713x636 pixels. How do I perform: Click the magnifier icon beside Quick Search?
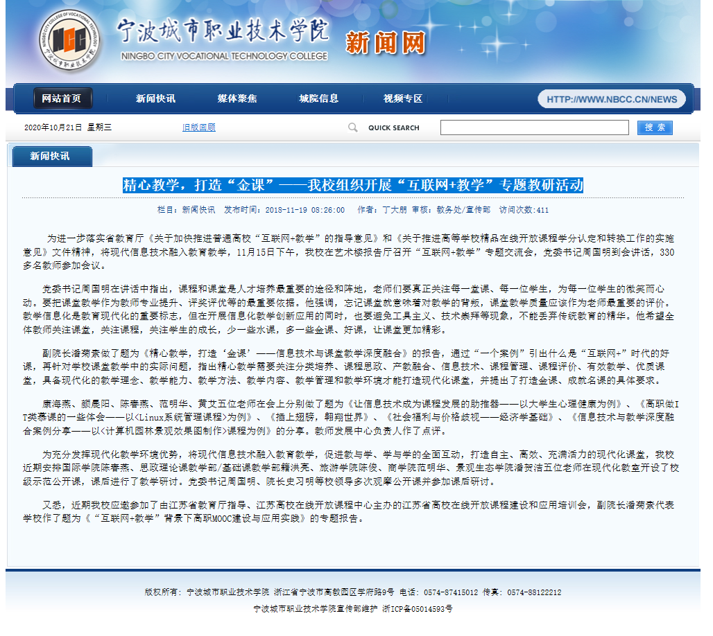coord(352,127)
